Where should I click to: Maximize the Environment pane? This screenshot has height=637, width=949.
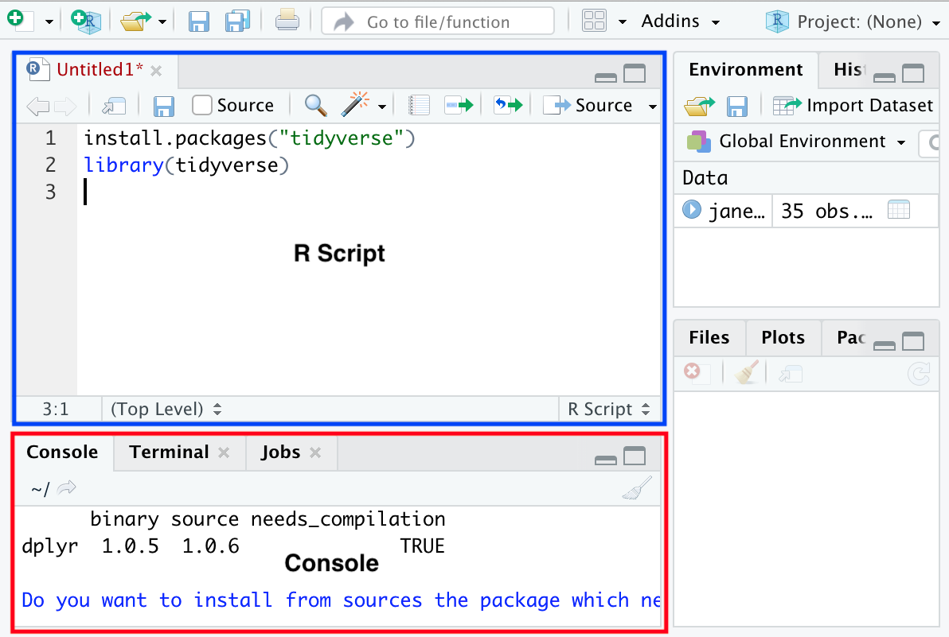coord(912,73)
